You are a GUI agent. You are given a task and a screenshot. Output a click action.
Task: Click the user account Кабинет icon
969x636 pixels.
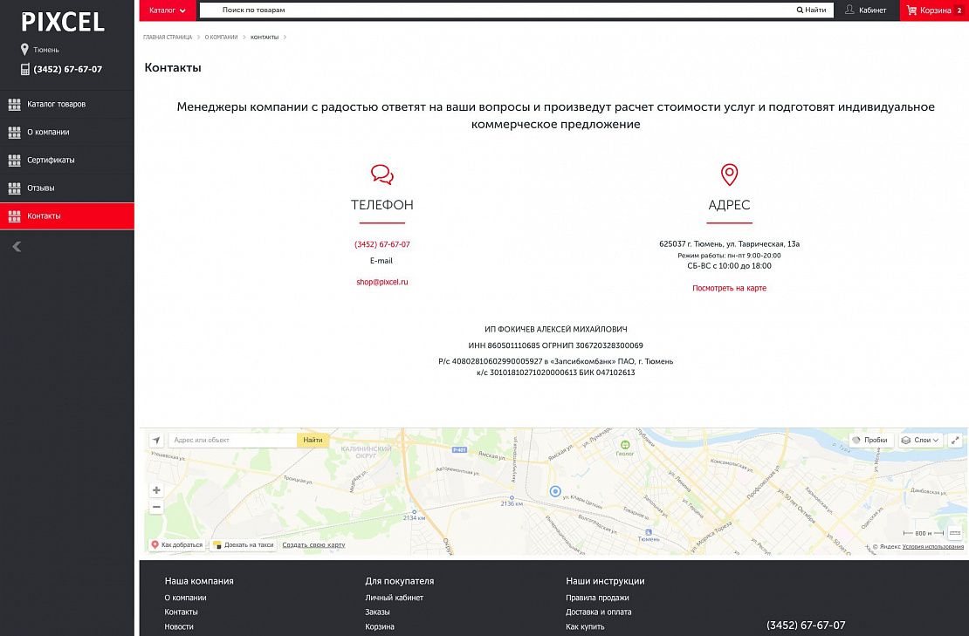click(849, 10)
